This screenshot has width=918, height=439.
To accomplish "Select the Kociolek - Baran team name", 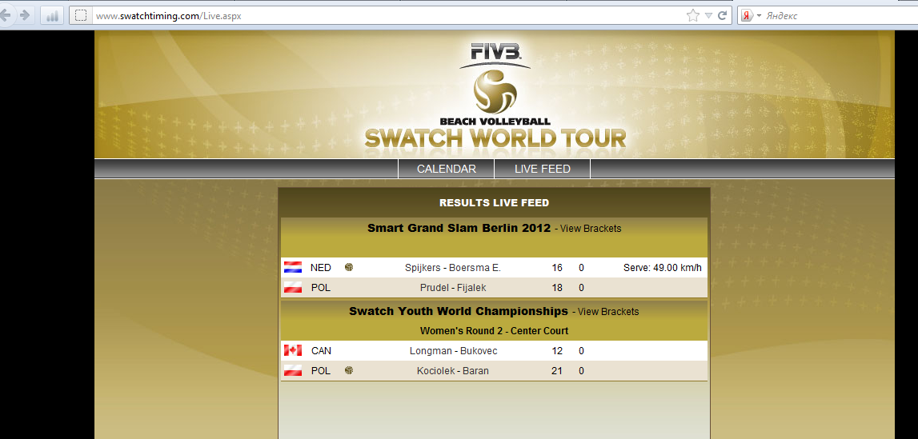I will point(453,370).
